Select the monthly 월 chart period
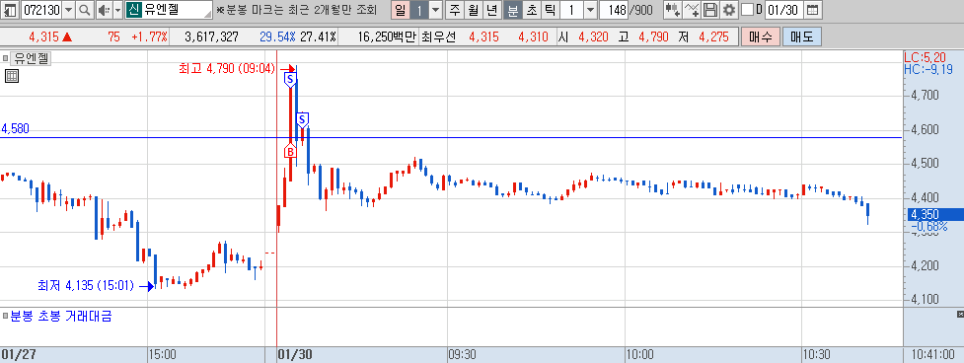 pos(473,10)
